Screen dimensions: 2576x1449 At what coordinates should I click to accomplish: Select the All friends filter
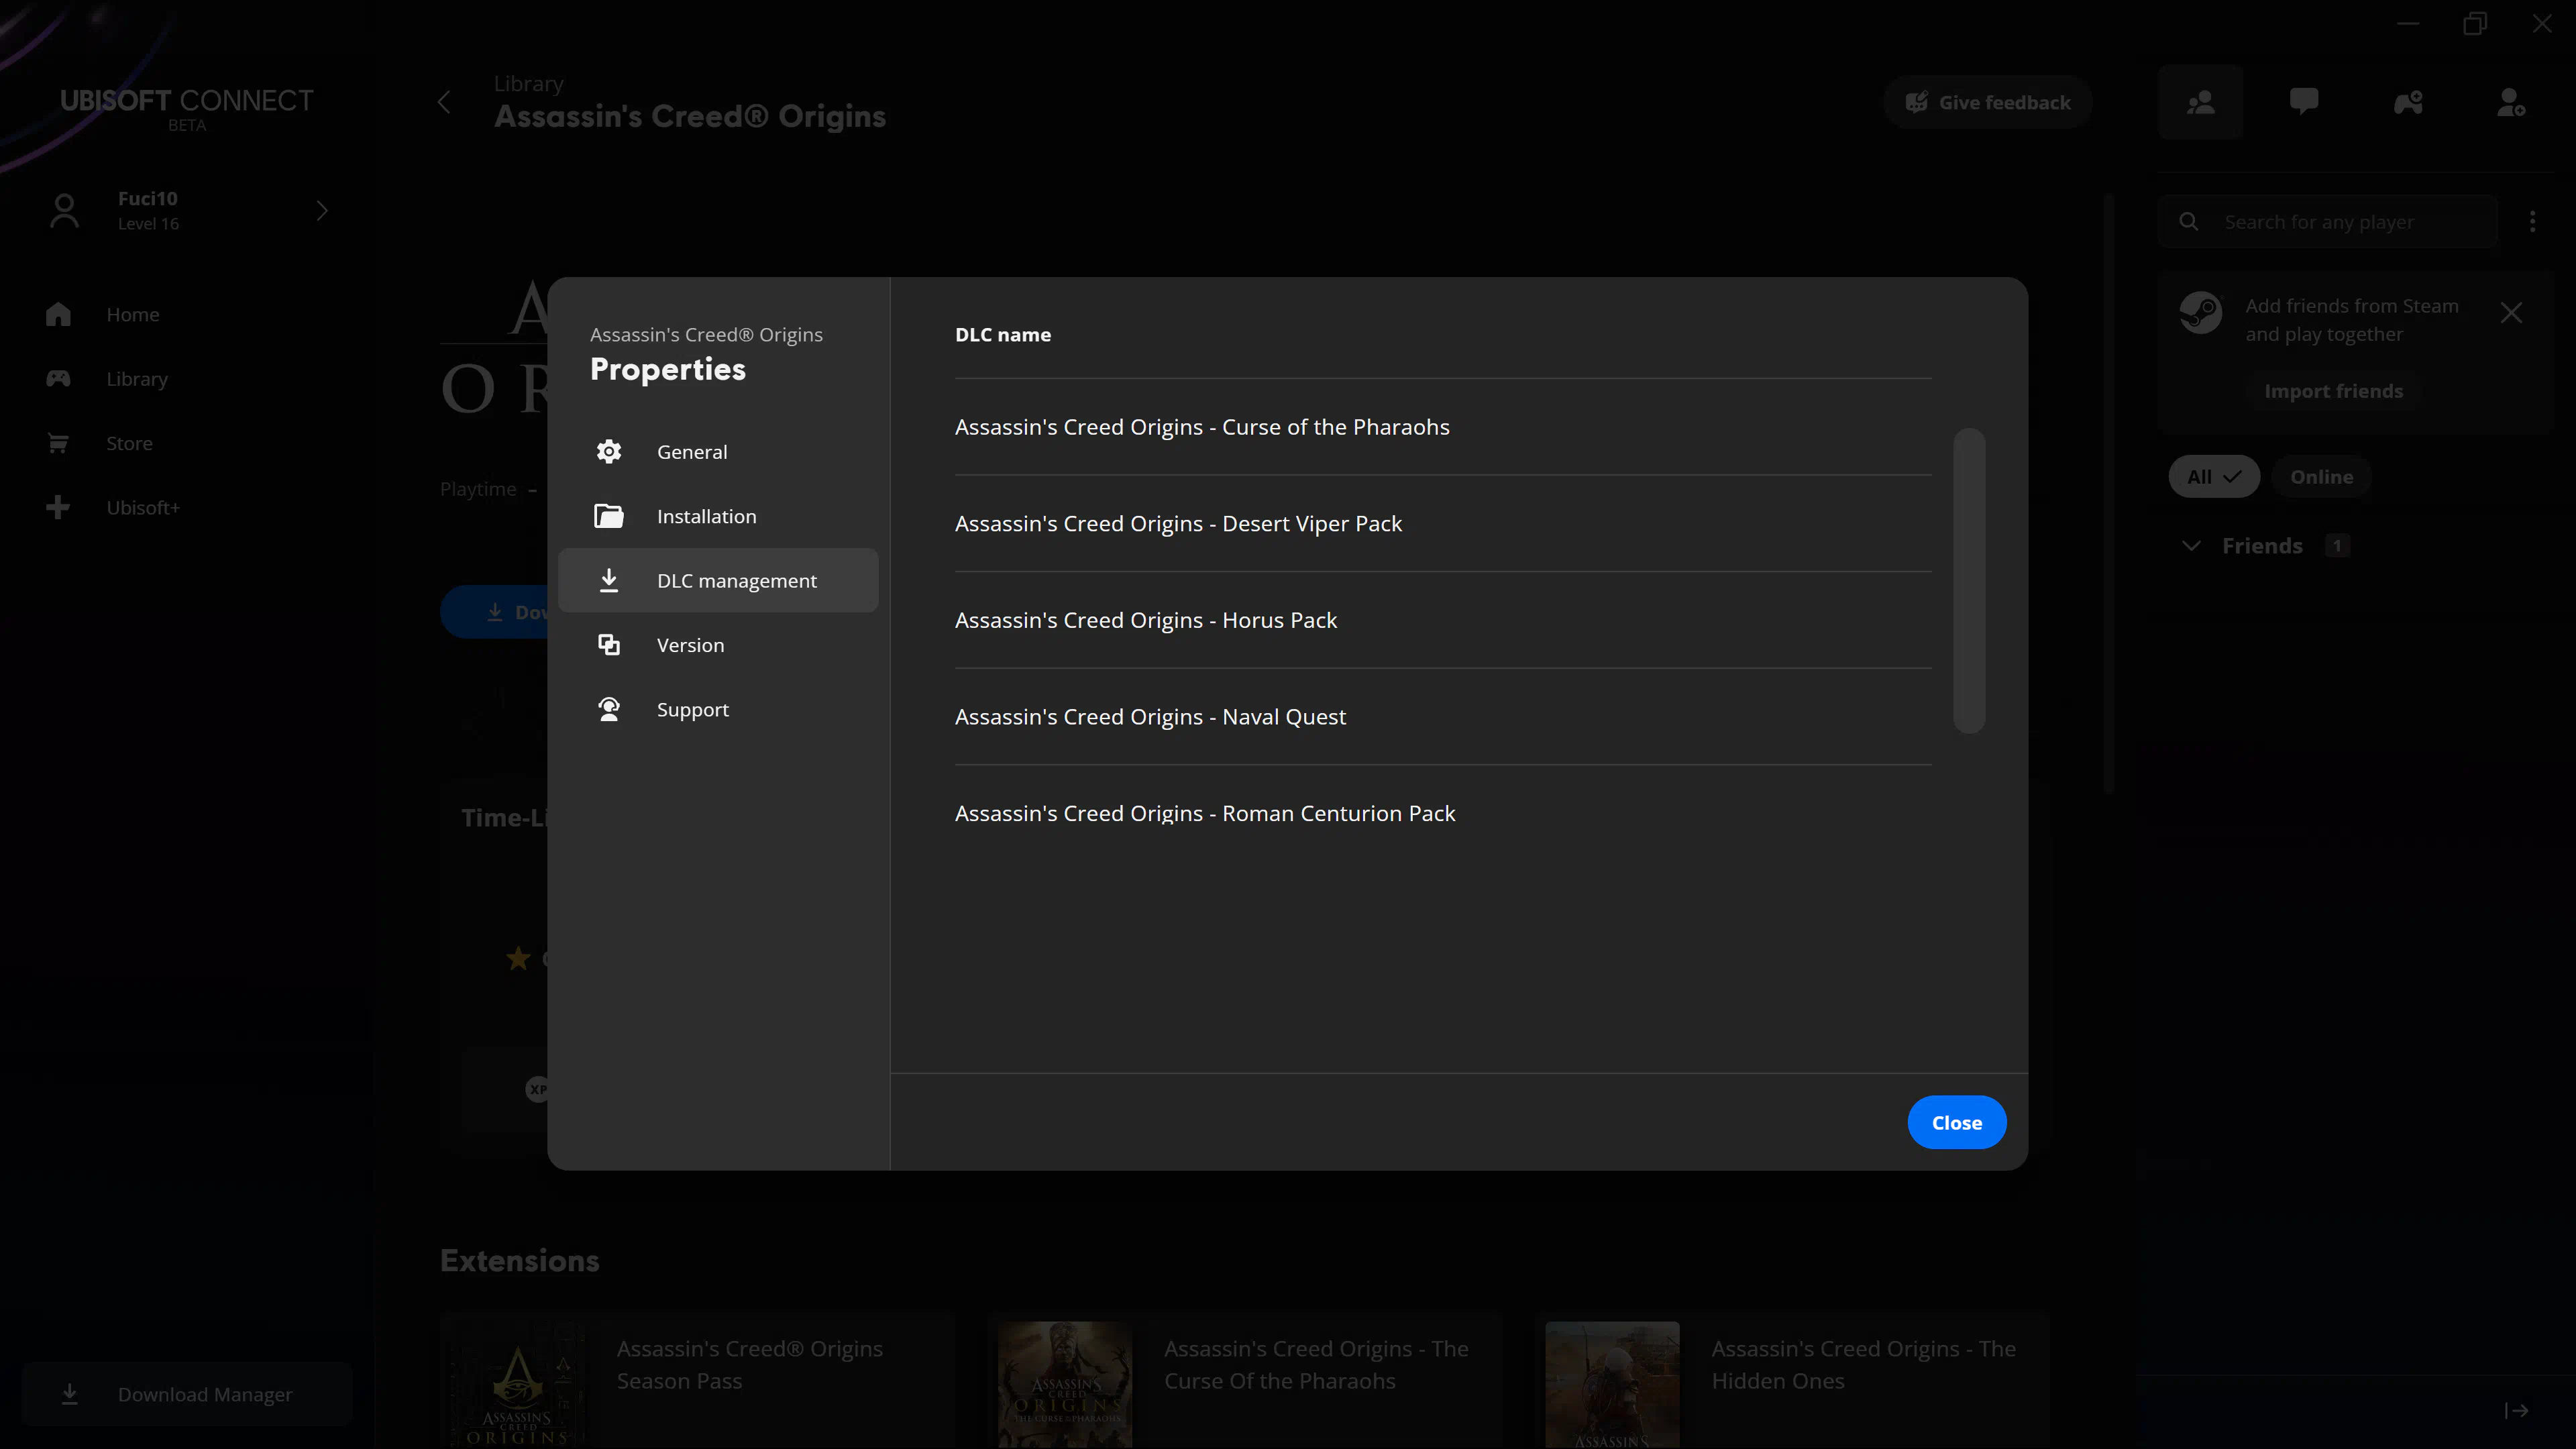click(2213, 477)
